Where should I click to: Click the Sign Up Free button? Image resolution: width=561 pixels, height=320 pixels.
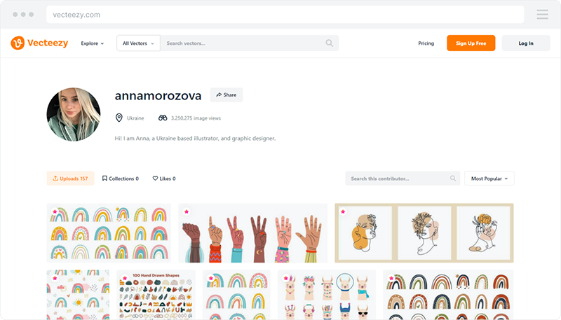[x=471, y=43]
